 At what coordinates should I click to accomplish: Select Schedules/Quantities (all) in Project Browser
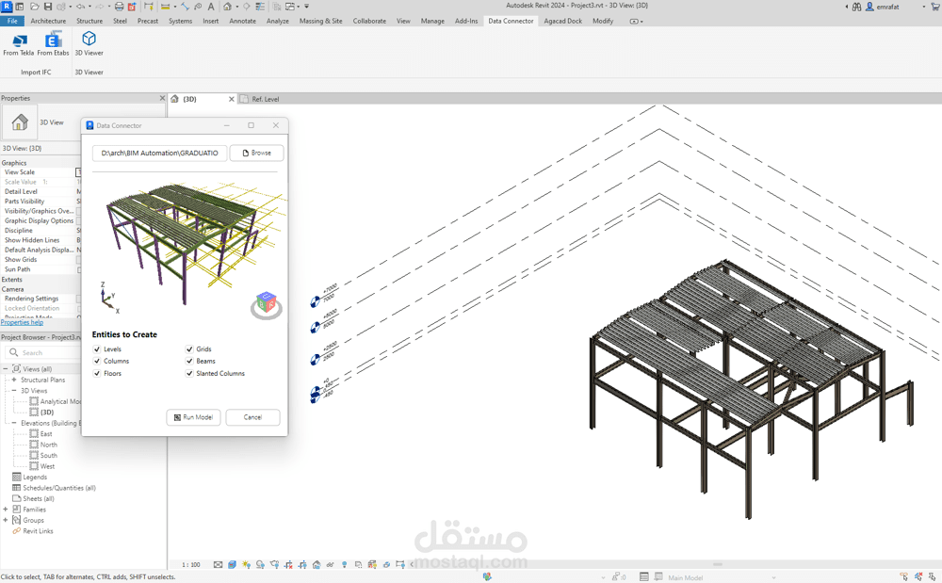(58, 488)
